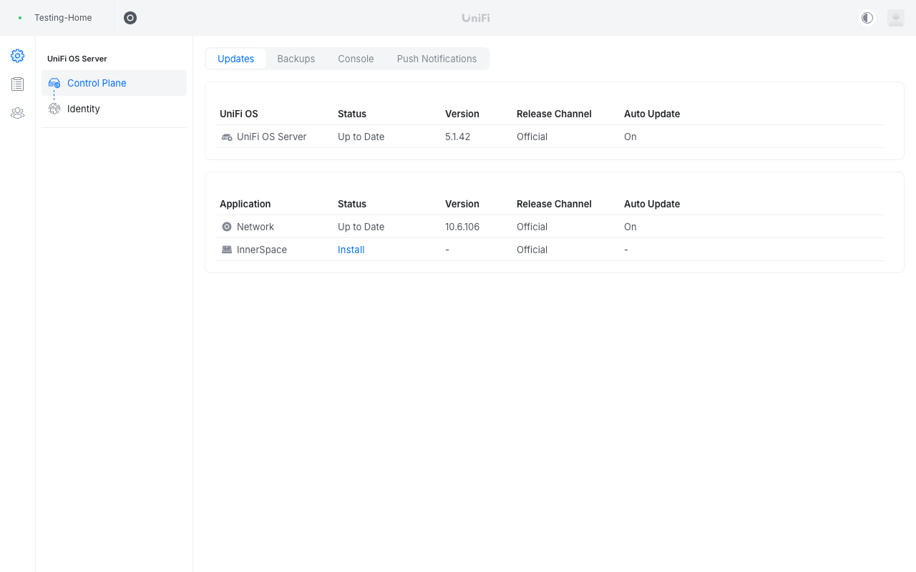
Task: Open the settings gear in sidebar
Action: (17, 56)
